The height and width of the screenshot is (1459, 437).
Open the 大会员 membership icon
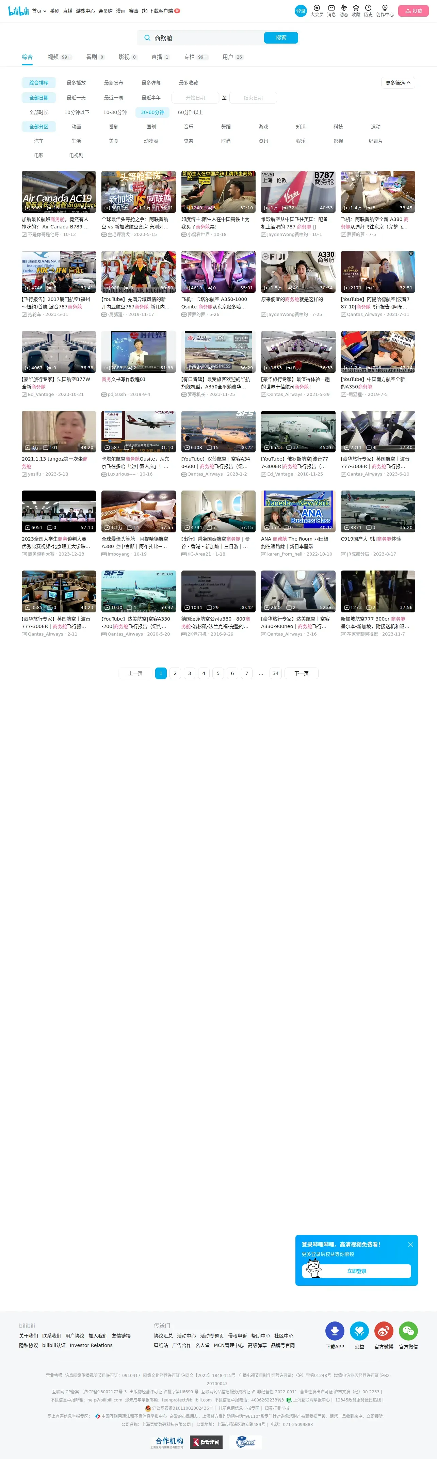317,8
